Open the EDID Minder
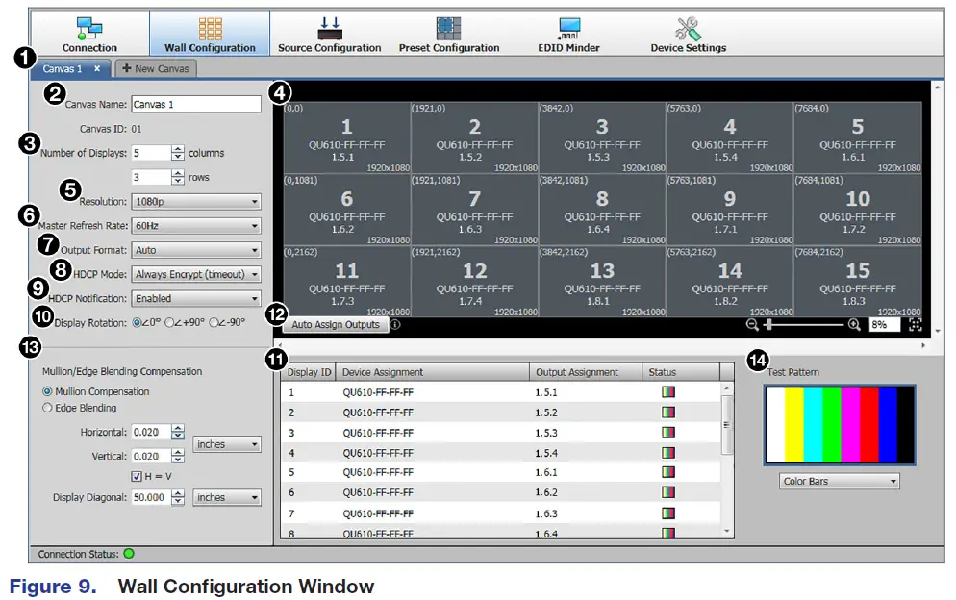The image size is (956, 600). pos(569,31)
